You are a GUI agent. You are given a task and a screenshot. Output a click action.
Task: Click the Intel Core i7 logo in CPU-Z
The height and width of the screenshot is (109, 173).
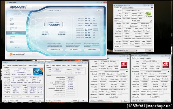coord(38,72)
